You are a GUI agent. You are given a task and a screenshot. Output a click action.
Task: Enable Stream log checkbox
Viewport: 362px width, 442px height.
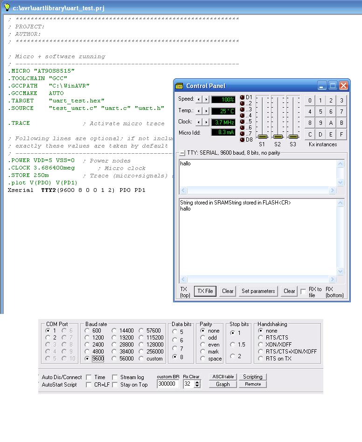point(115,377)
